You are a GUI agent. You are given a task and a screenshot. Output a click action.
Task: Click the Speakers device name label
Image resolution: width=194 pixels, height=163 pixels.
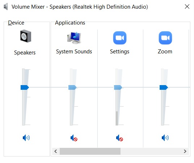[x=25, y=53]
